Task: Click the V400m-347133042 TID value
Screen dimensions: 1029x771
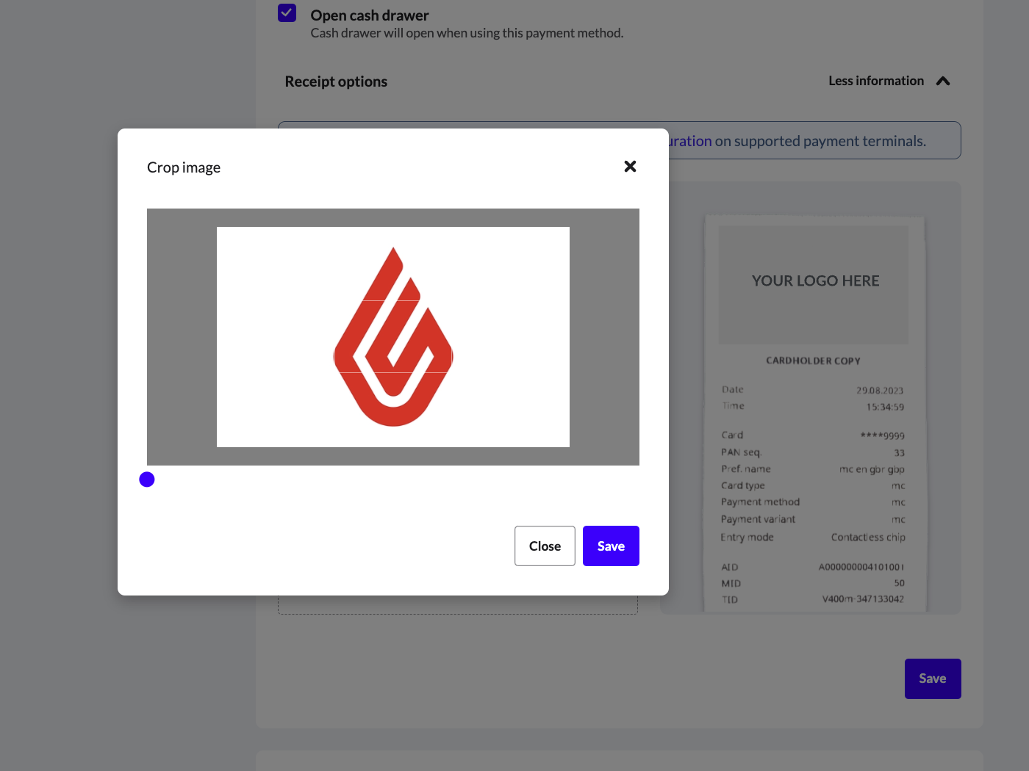Action: coord(863,599)
